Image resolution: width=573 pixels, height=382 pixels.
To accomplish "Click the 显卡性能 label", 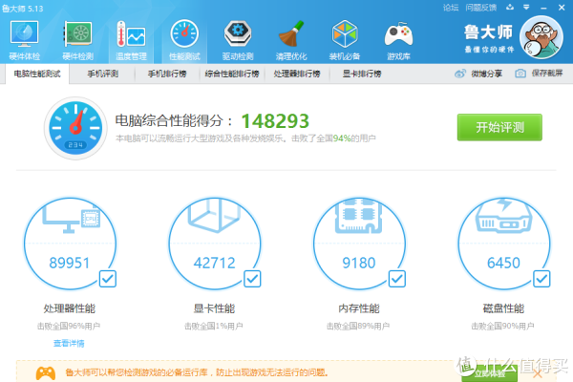I will tap(214, 308).
